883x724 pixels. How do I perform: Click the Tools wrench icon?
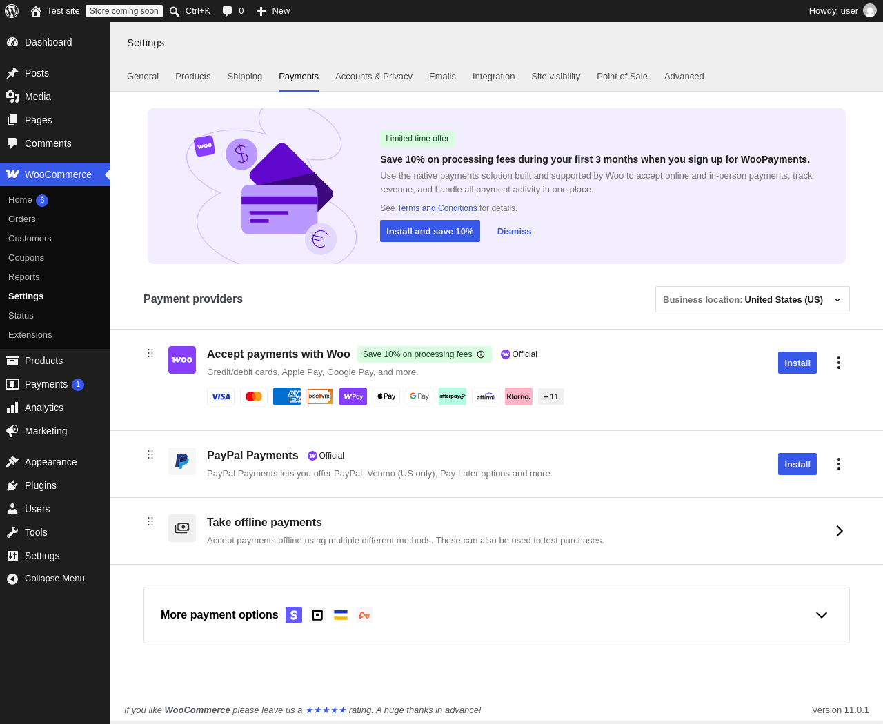12,532
